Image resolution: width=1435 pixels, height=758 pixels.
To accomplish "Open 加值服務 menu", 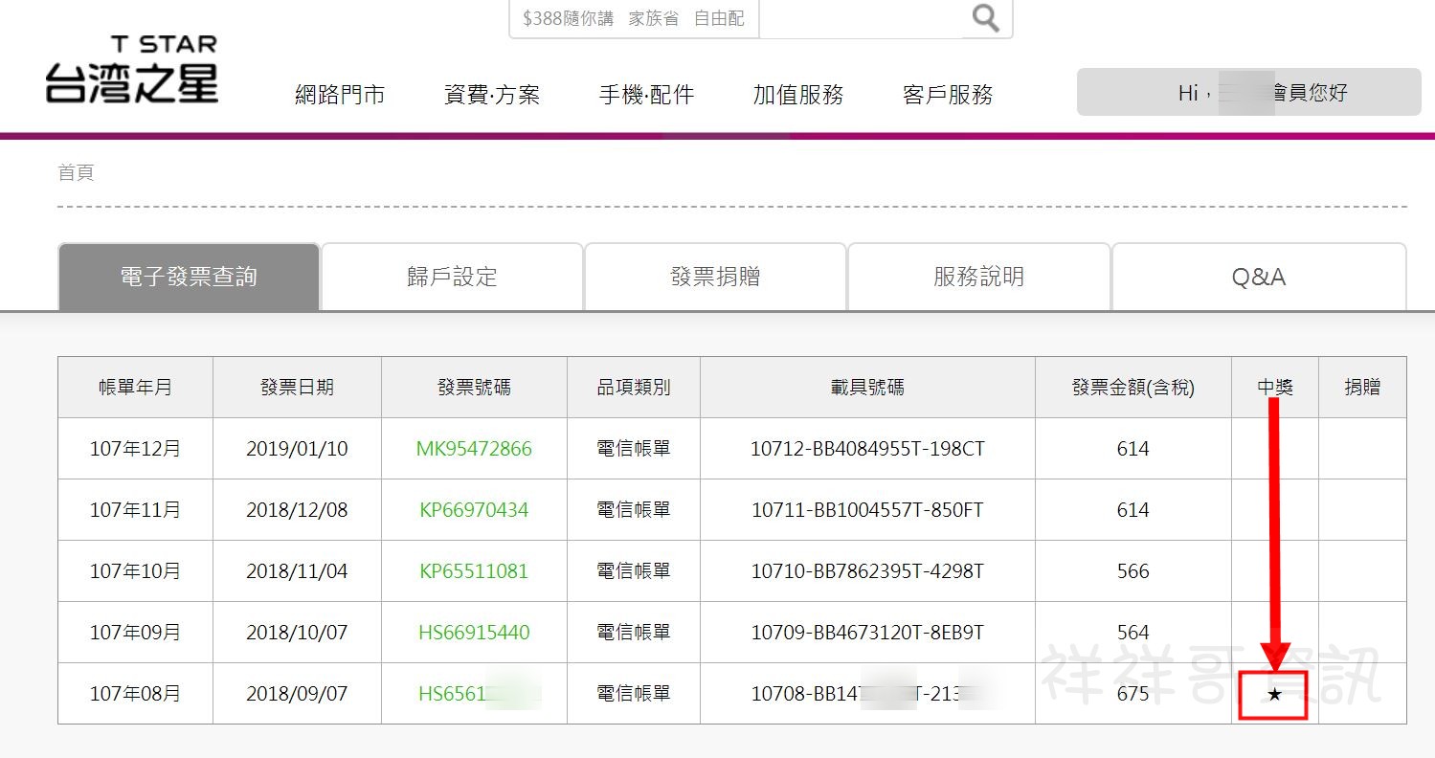I will point(798,95).
